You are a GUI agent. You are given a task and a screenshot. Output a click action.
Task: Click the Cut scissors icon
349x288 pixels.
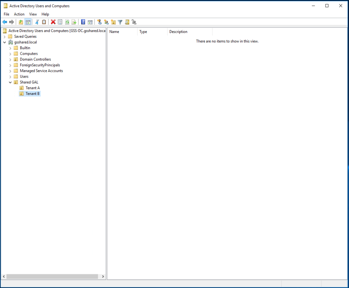tap(37, 22)
